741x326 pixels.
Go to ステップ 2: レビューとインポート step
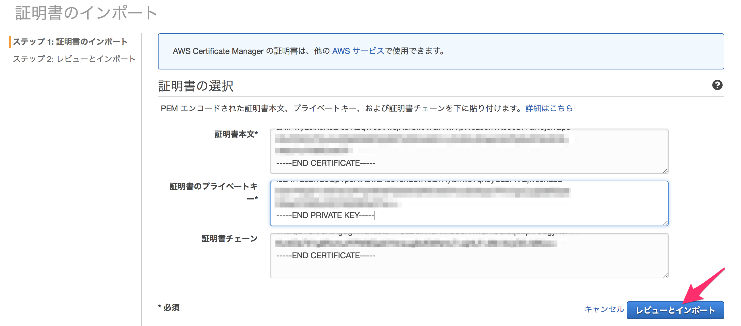click(74, 59)
